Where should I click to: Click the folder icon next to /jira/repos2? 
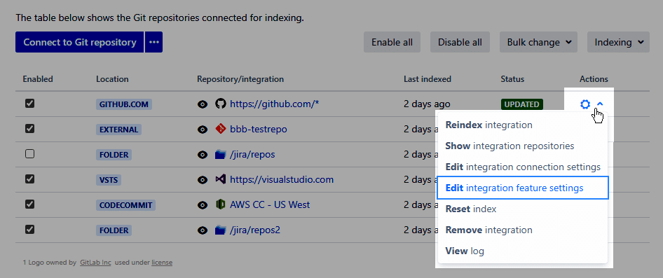click(x=220, y=230)
